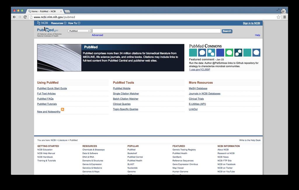Click the fullscreen arrows icon
Image resolution: width=299 pixels, height=190 pixels.
(x=278, y=10)
